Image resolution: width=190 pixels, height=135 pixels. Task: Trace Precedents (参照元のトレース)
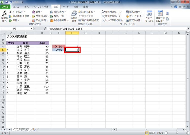coord(111,12)
